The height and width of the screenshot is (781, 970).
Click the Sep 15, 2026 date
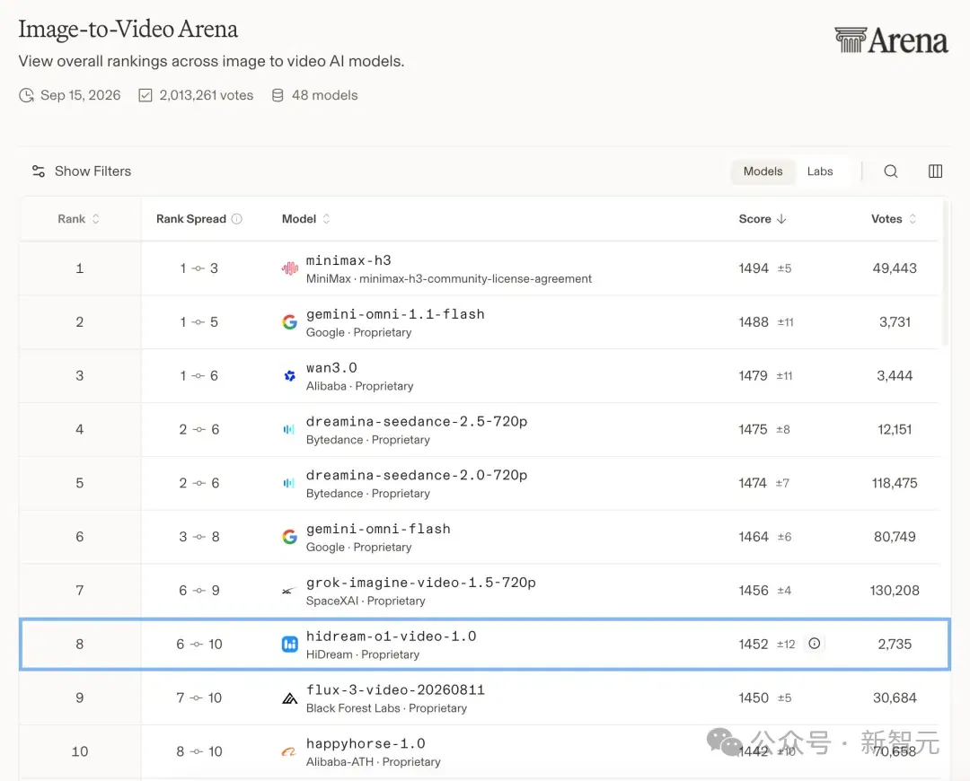pos(81,95)
